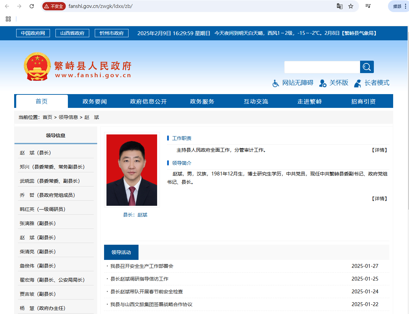Switch to the 走进繁峙 menu item
The image size is (409, 314).
(x=309, y=101)
